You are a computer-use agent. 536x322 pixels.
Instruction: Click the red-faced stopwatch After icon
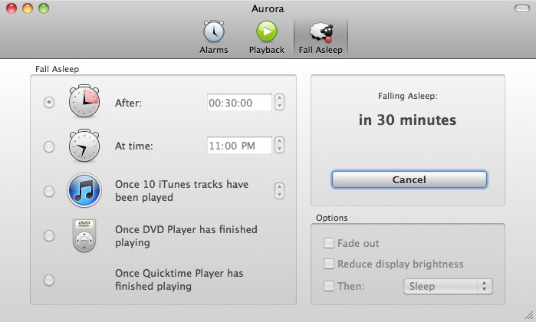pos(84,102)
